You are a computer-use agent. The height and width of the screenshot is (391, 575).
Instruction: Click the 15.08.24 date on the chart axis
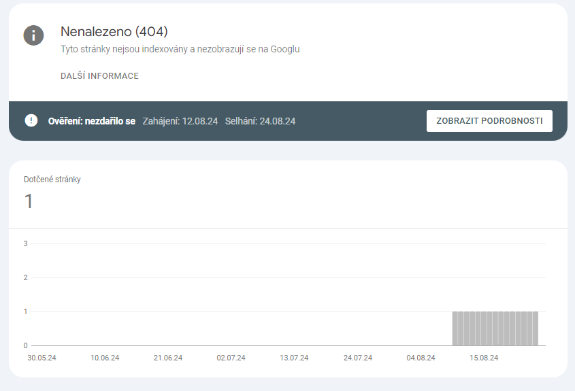pos(484,358)
